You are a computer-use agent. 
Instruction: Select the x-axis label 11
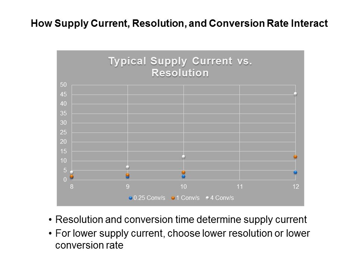click(x=240, y=186)
